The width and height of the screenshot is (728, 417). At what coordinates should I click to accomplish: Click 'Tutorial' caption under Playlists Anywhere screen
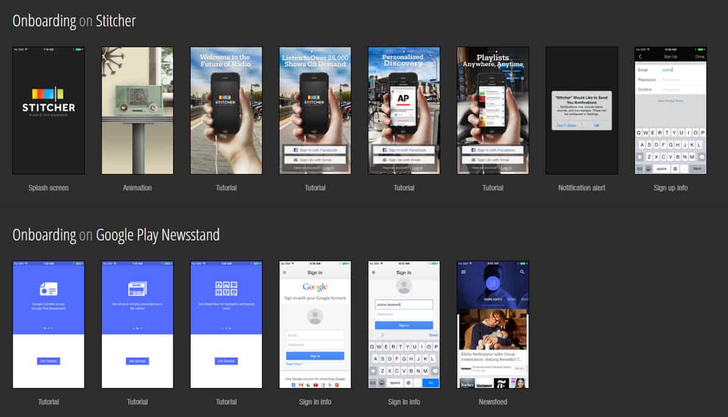[x=493, y=188]
